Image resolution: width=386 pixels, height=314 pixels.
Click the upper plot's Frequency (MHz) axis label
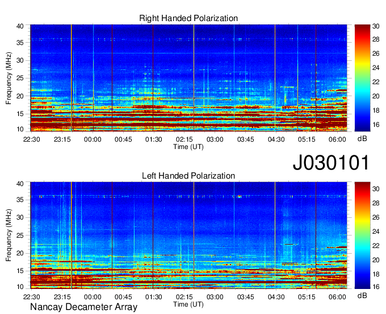(9, 78)
